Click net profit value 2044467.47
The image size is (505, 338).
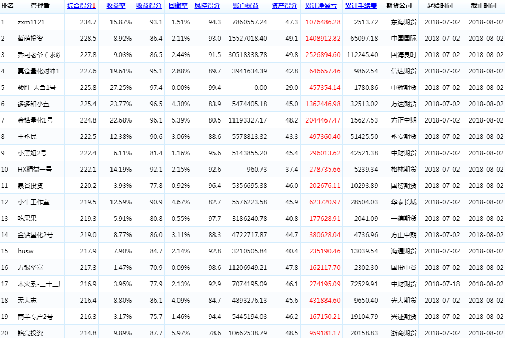[323, 120]
